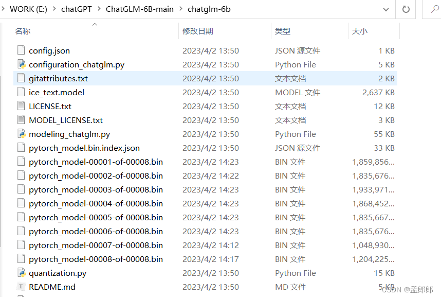This screenshot has height=298, width=441.
Task: Click the quantization.py Python file icon
Action: [x=21, y=273]
